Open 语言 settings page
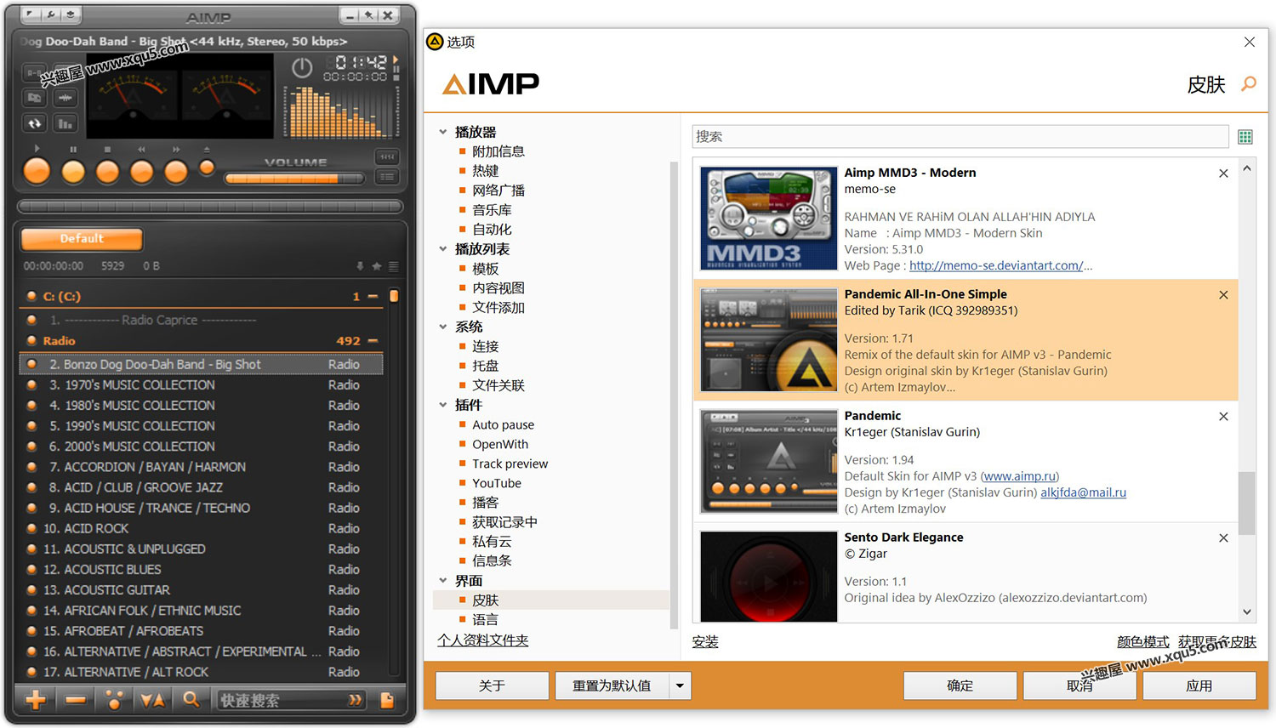1276x728 pixels. pyautogui.click(x=485, y=620)
